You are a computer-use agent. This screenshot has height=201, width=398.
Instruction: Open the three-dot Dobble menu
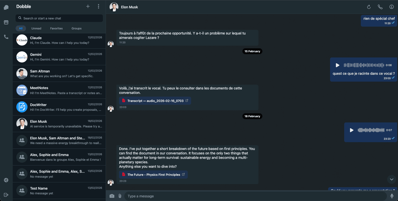click(x=98, y=6)
